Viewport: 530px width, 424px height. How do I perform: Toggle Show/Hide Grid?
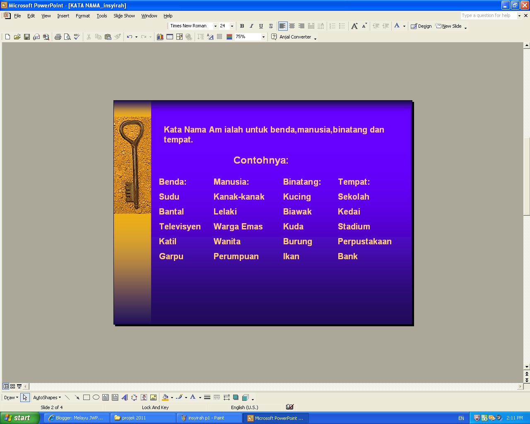[x=219, y=37]
